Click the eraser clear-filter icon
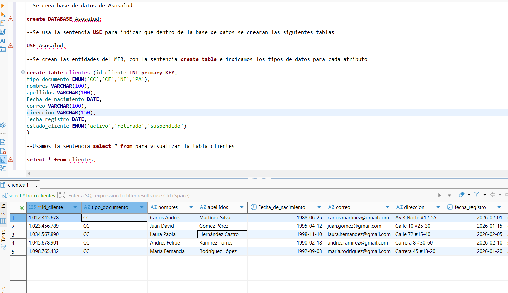The width and height of the screenshot is (508, 293). pos(462,195)
